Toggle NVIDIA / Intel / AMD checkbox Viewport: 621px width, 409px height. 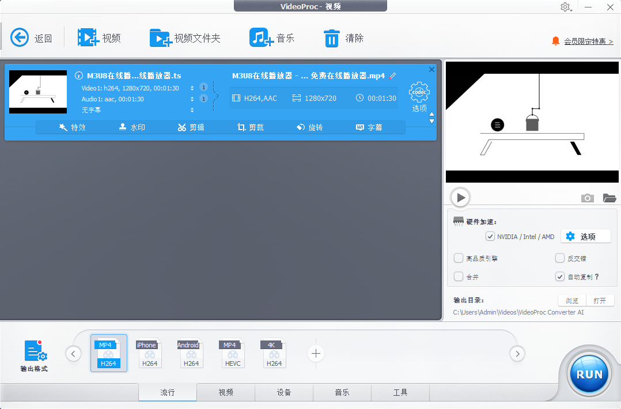tap(490, 236)
